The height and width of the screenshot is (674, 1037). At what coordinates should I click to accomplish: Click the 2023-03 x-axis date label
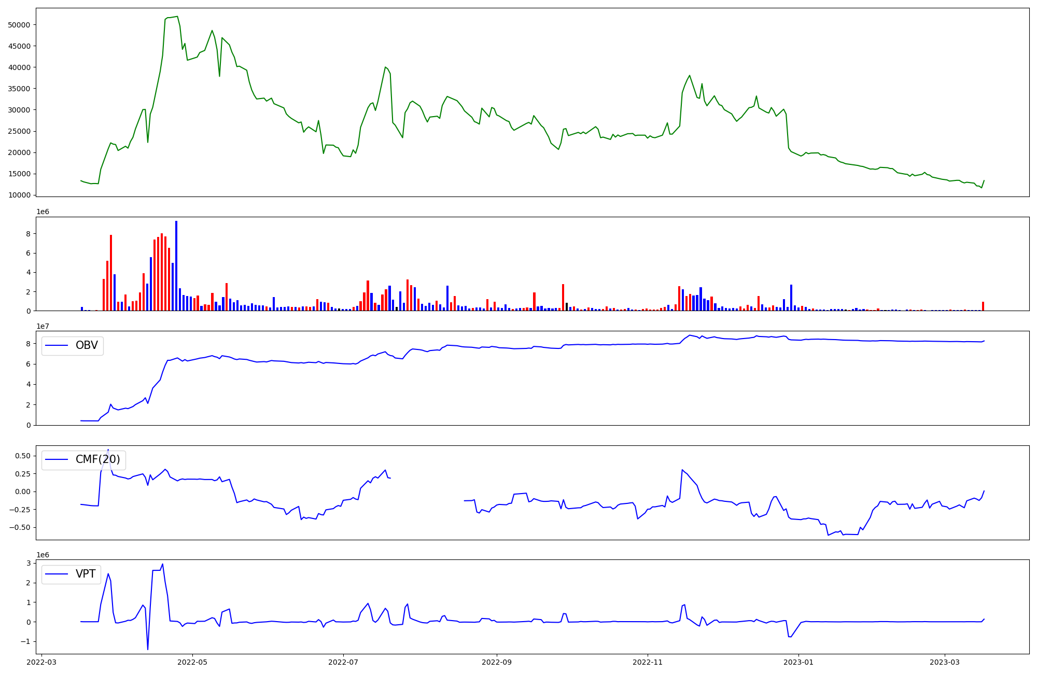[945, 662]
